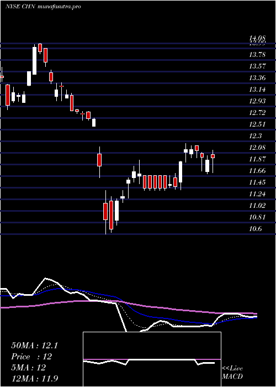Click the 12.72 price level label
Screen dimensions: 276x387
tap(257, 113)
